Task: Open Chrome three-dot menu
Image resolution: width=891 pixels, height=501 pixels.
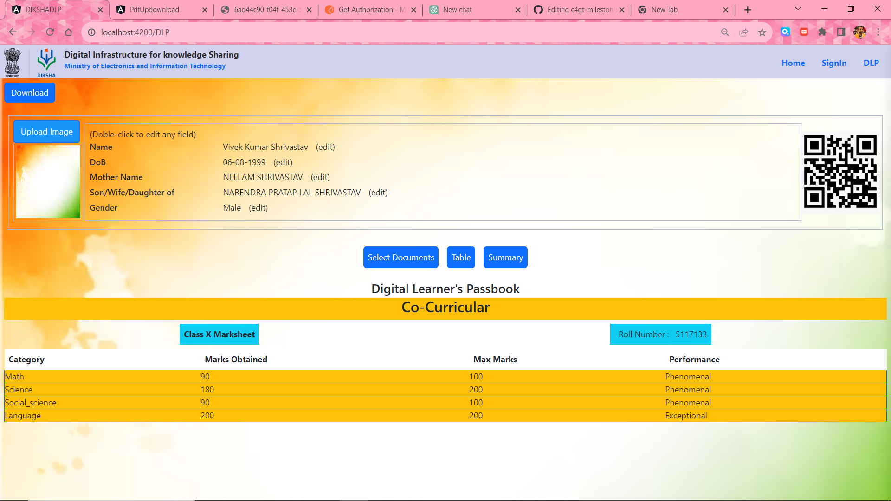Action: coord(878,32)
